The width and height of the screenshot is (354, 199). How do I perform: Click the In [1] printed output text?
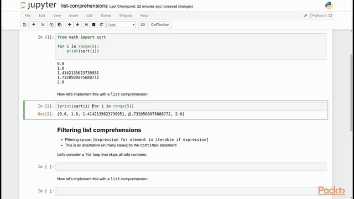coord(78,73)
